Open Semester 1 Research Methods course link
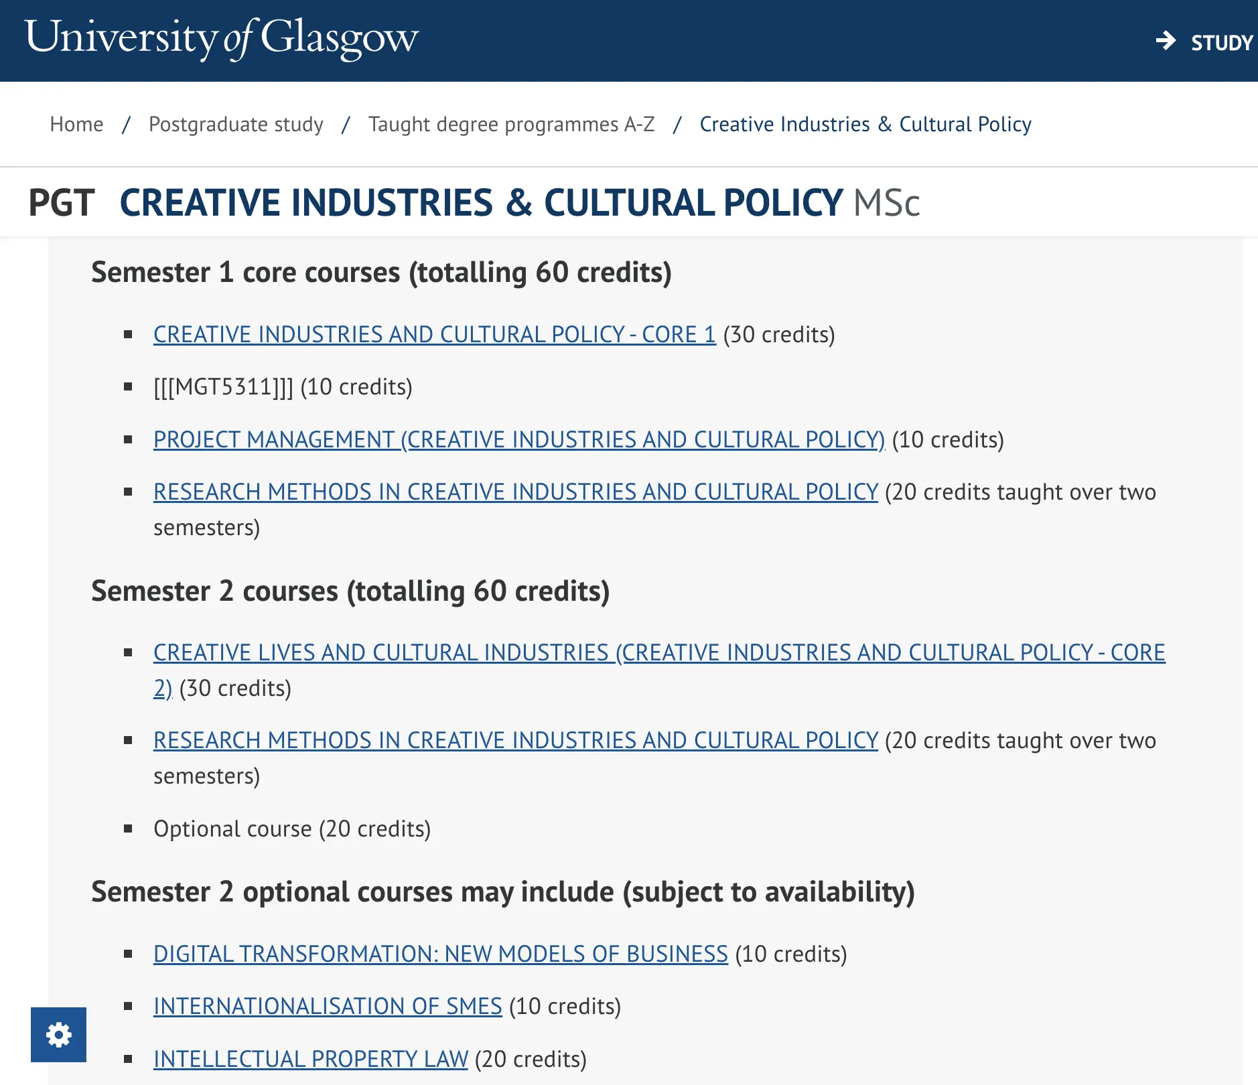 [x=515, y=492]
